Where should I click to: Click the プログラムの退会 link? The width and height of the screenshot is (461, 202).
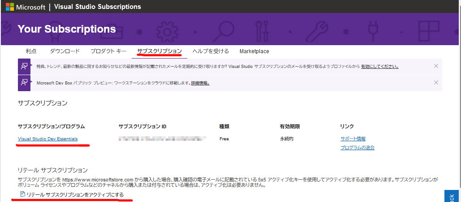tap(358, 148)
